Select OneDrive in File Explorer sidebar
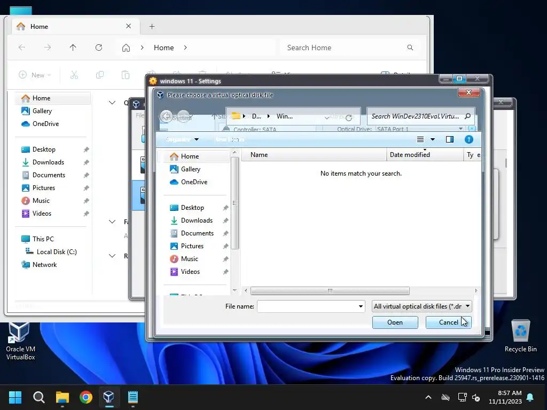 point(45,124)
